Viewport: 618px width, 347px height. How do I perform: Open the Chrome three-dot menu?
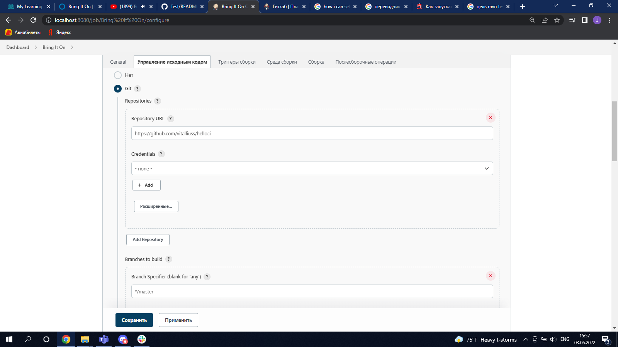click(610, 20)
